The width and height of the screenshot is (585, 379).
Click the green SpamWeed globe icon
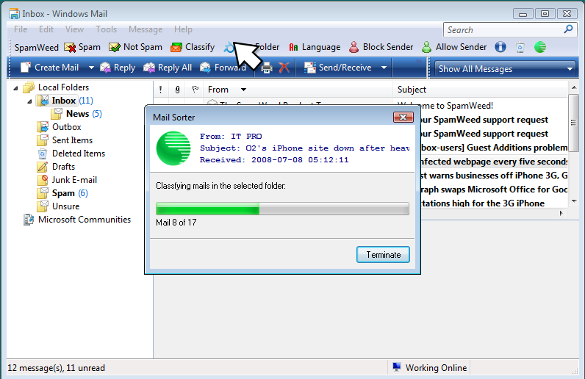coord(540,47)
